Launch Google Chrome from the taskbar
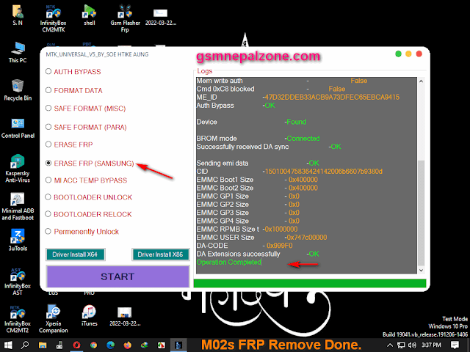The height and width of the screenshot is (352, 470). [x=93, y=345]
